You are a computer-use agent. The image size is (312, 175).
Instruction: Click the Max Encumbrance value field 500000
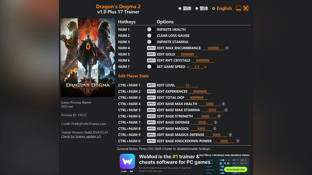click(213, 48)
